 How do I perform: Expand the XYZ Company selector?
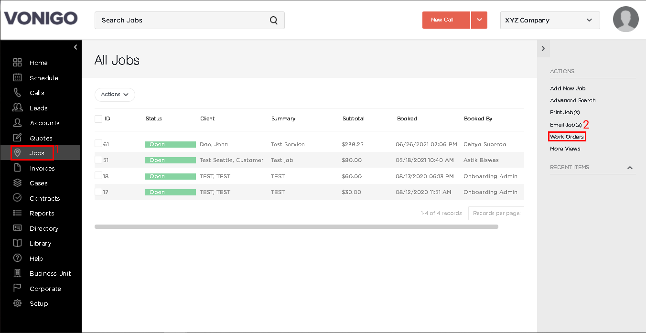(550, 20)
